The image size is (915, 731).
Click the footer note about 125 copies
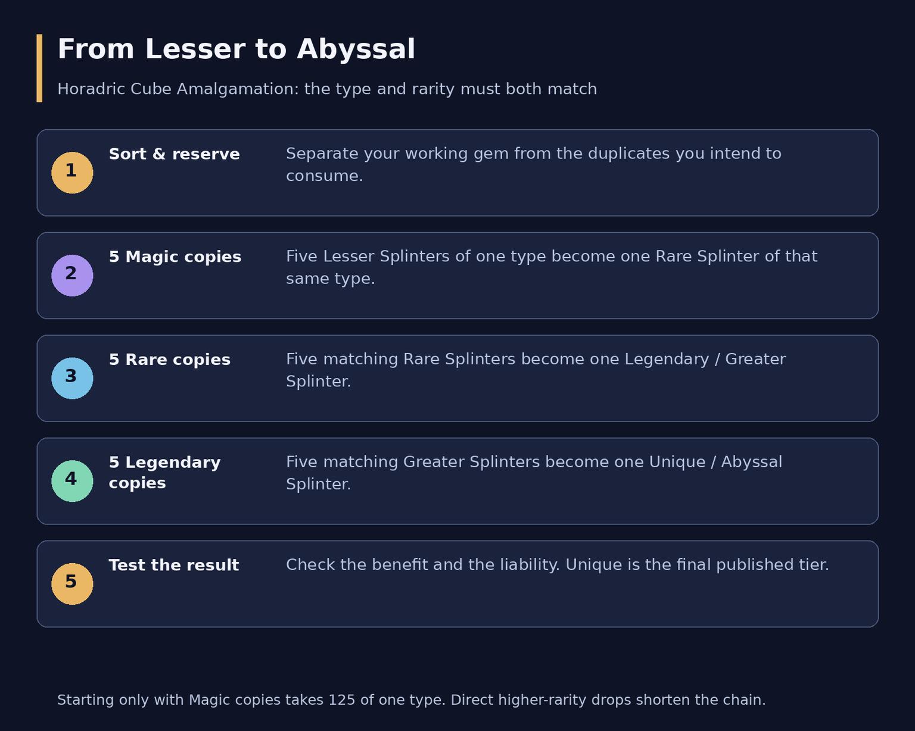[411, 700]
